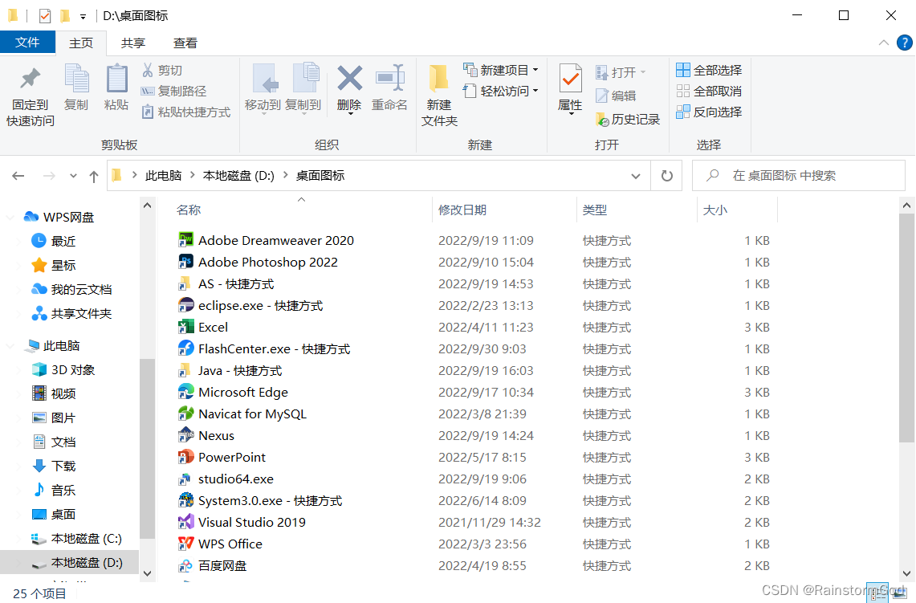Open the Easy Access (轻松访问) dropdown
This screenshot has width=916, height=603.
(501, 92)
